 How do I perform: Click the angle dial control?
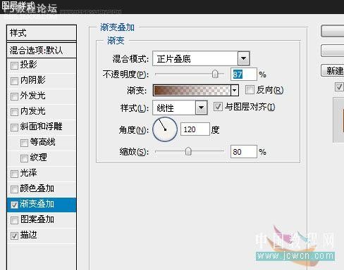[x=165, y=129]
